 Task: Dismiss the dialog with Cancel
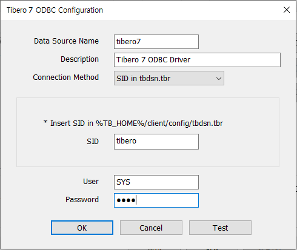151,228
